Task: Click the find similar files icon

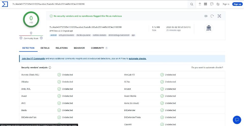Action: click(x=206, y=16)
